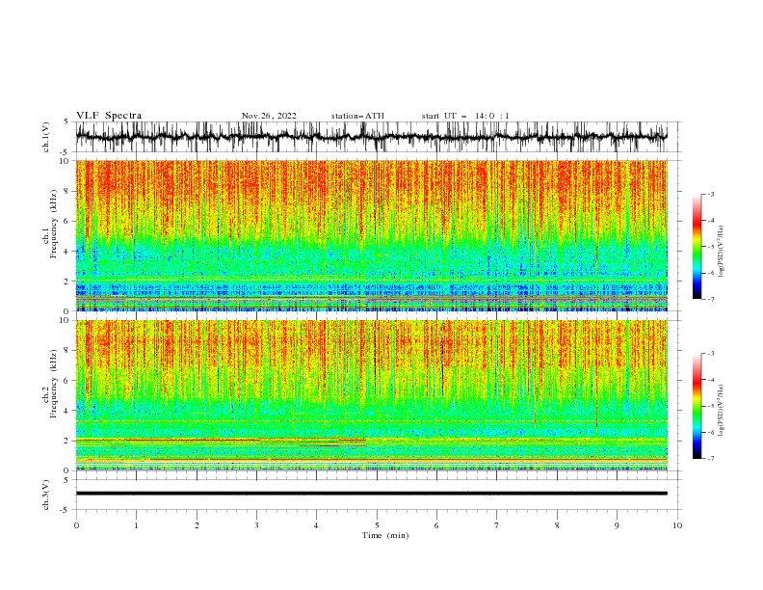Click the '-3' label on upper colorbar
The width and height of the screenshot is (763, 590).
pyautogui.click(x=711, y=194)
